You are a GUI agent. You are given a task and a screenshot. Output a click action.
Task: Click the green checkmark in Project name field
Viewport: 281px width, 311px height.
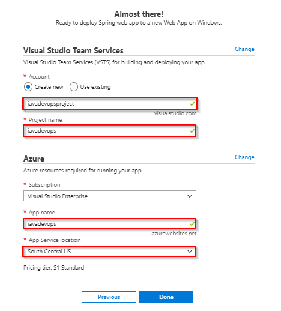(x=192, y=131)
